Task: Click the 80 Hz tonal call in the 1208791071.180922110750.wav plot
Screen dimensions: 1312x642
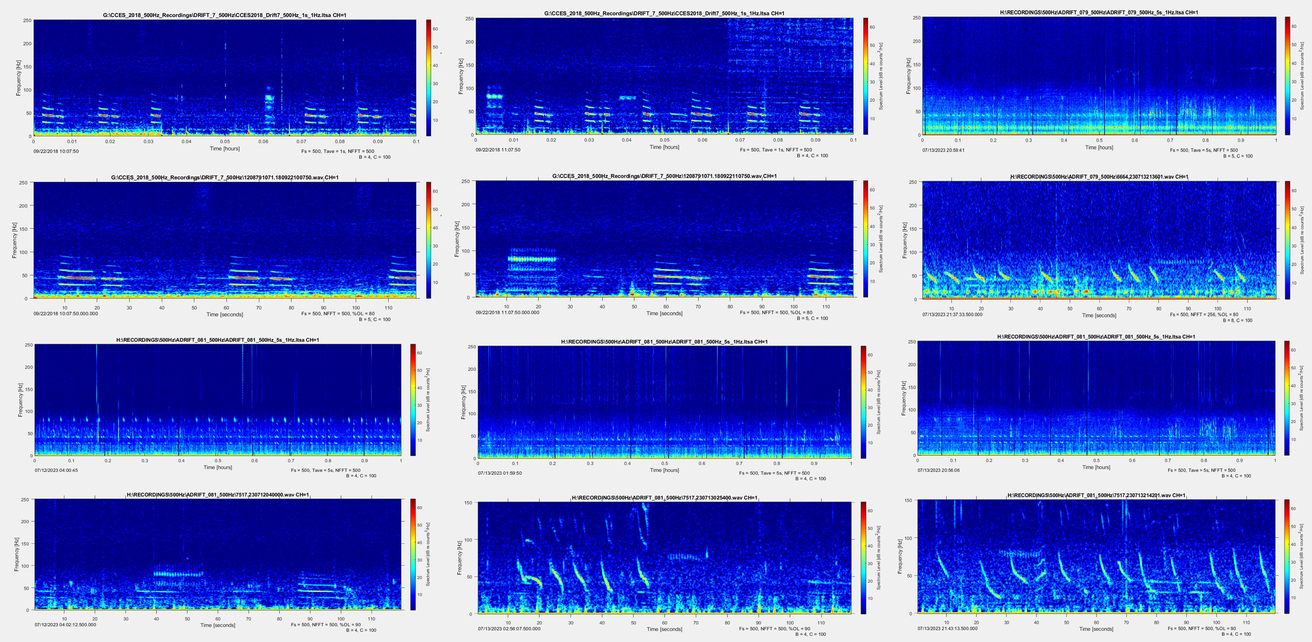Action: click(532, 259)
